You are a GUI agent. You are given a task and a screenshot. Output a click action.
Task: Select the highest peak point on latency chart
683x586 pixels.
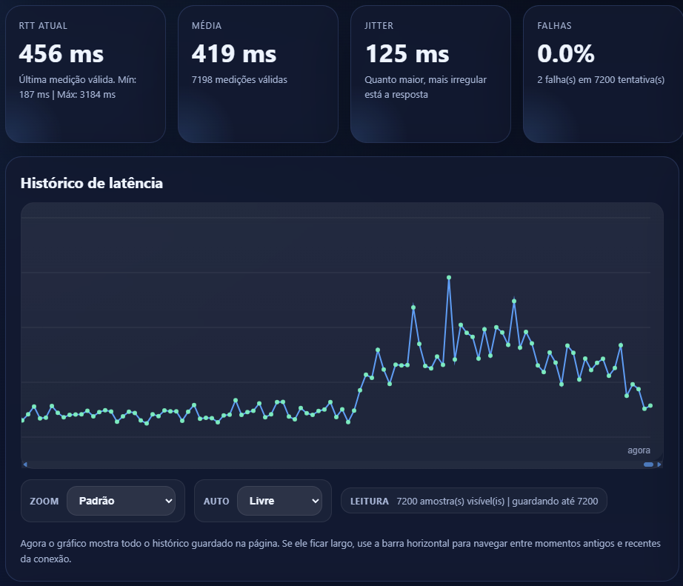[x=449, y=278]
